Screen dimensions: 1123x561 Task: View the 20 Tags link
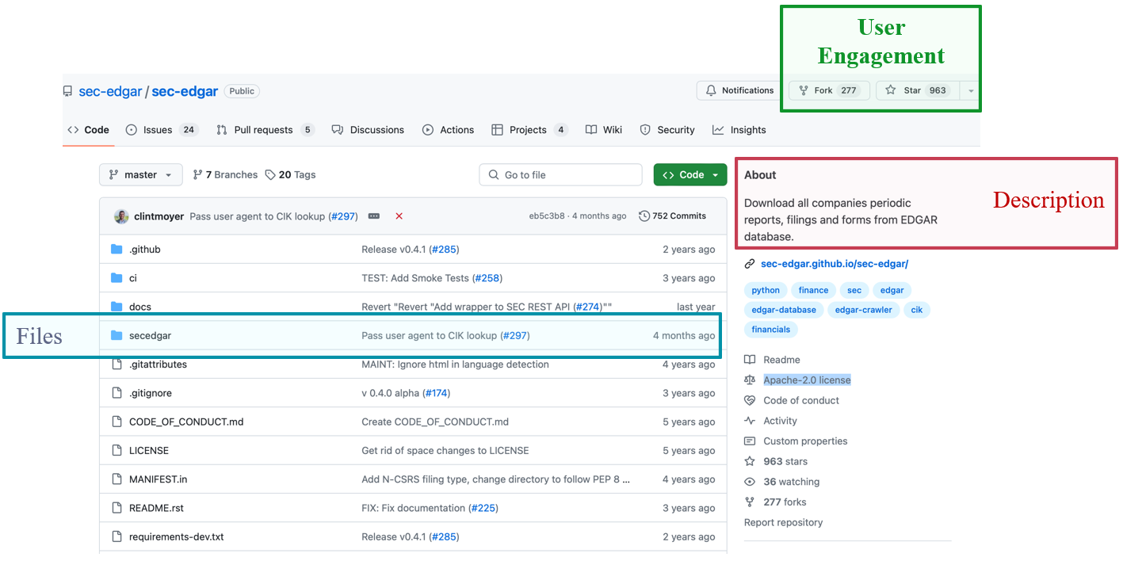pyautogui.click(x=290, y=175)
